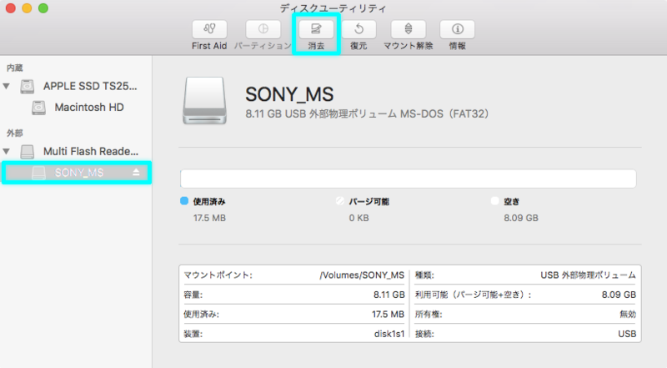Click the Partition (パーティション) toolbar icon

pyautogui.click(x=263, y=29)
